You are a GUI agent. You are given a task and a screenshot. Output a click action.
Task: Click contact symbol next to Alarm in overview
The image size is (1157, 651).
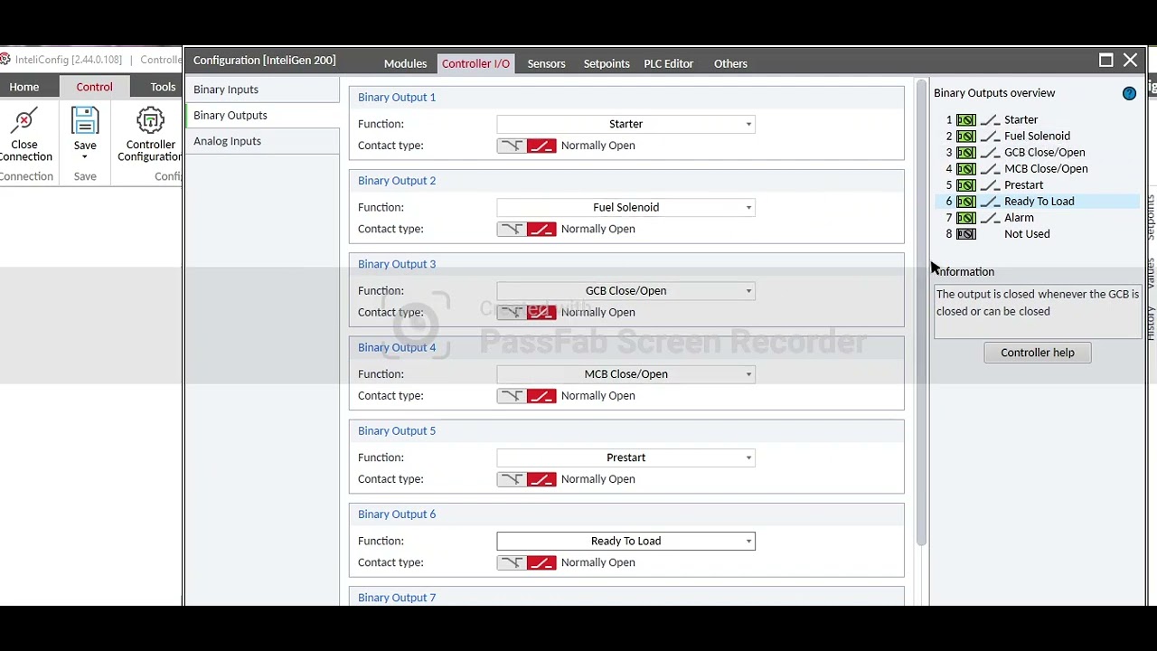point(990,217)
